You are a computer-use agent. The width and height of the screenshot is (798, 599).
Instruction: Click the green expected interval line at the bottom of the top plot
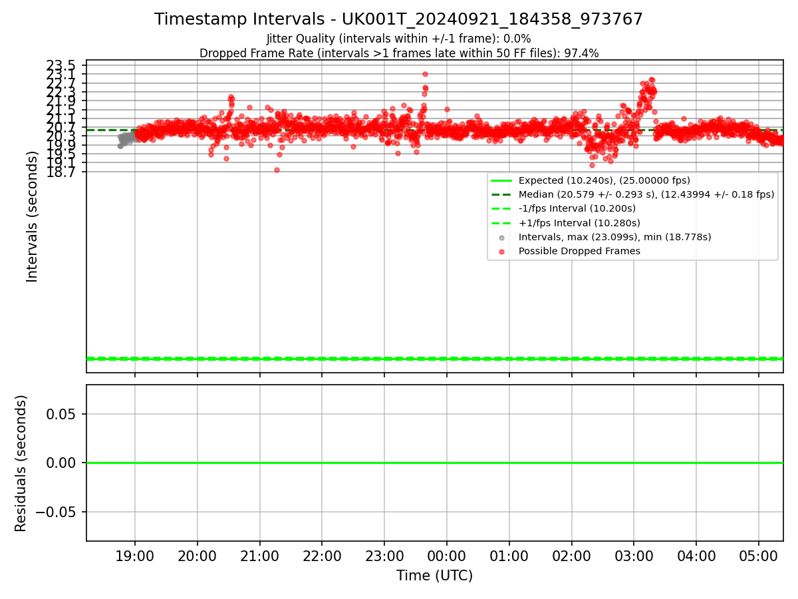(434, 359)
